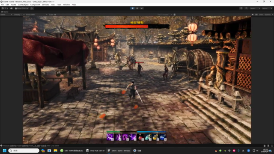This screenshot has width=274, height=154.
Task: Stop play mode with the Play button
Action: (133, 8)
